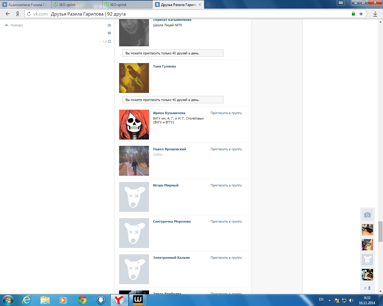Switch to second SEO sprint tab

(128, 4)
